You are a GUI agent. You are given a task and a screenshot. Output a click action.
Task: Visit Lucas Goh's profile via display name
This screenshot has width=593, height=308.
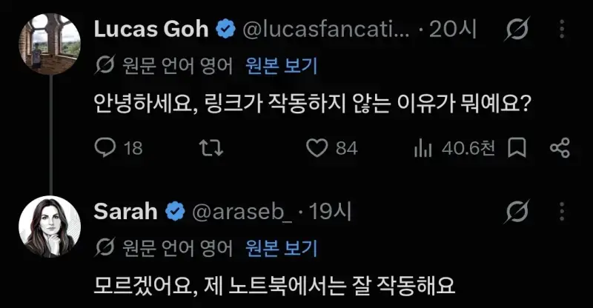151,29
